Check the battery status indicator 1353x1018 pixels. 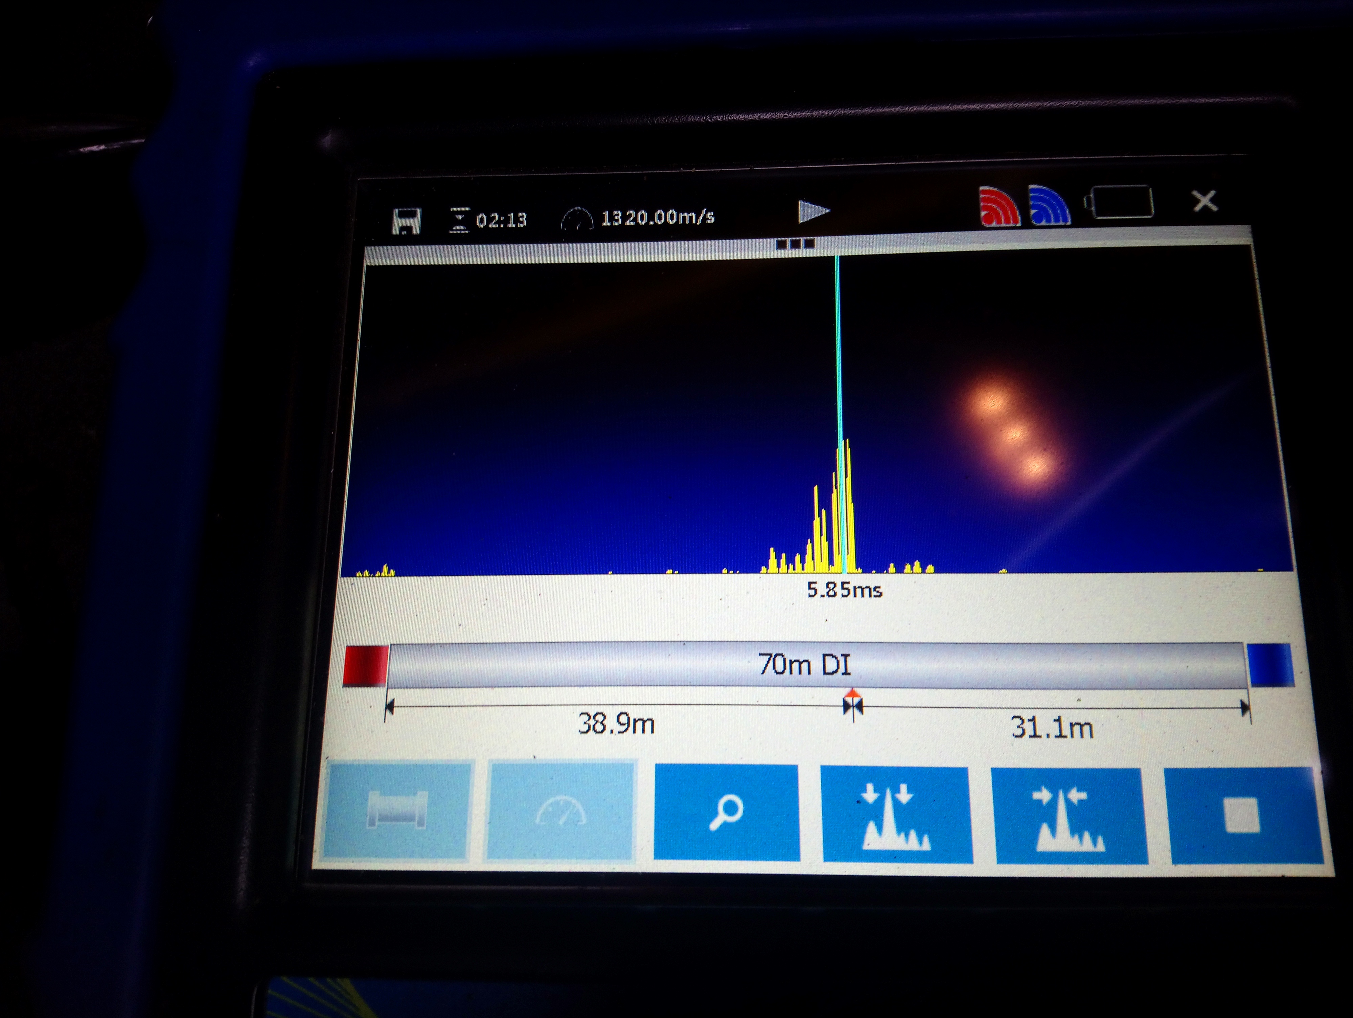pyautogui.click(x=1119, y=202)
